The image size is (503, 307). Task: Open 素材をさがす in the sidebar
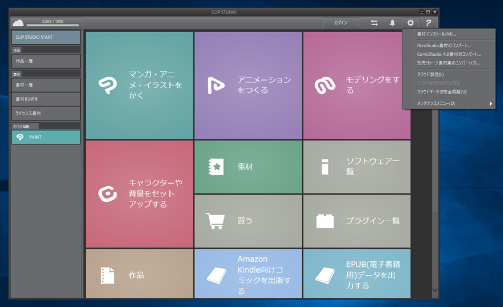tap(46, 99)
